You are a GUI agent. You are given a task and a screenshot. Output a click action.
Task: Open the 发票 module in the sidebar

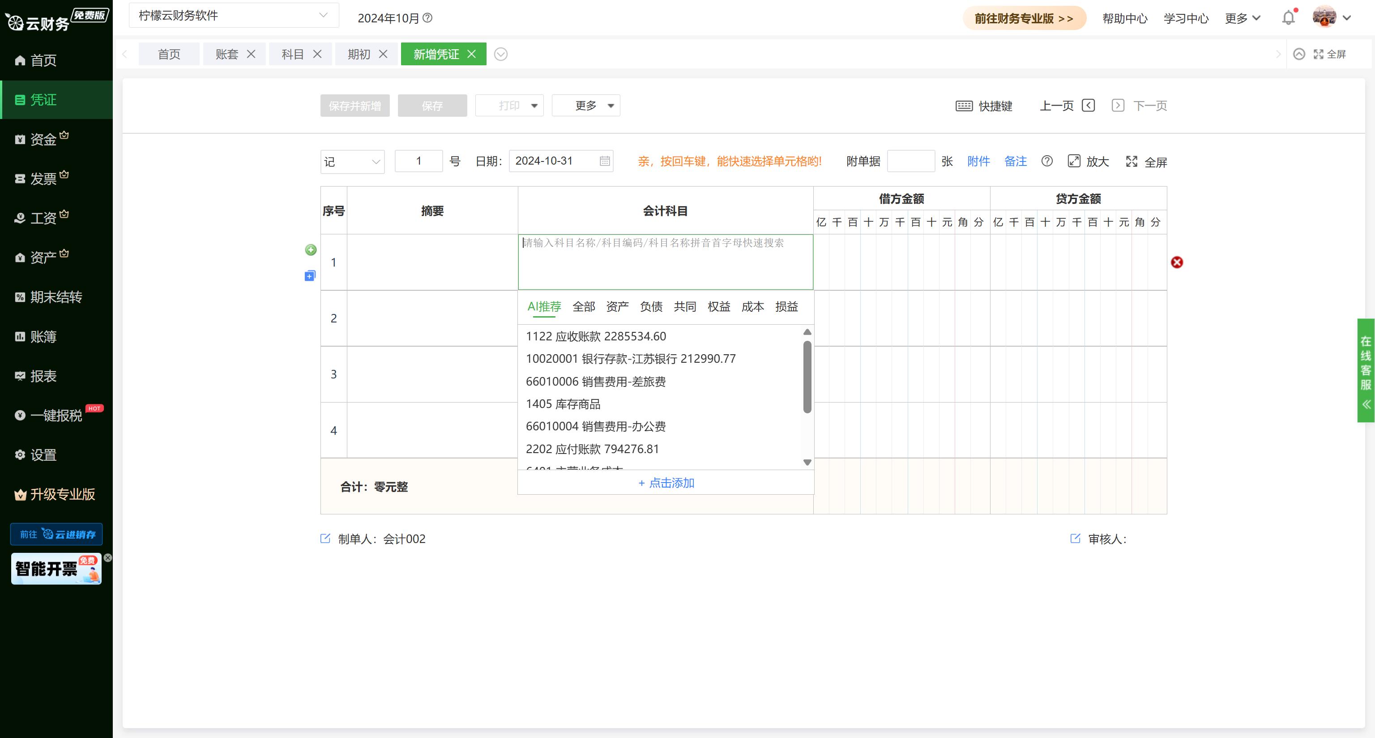42,178
